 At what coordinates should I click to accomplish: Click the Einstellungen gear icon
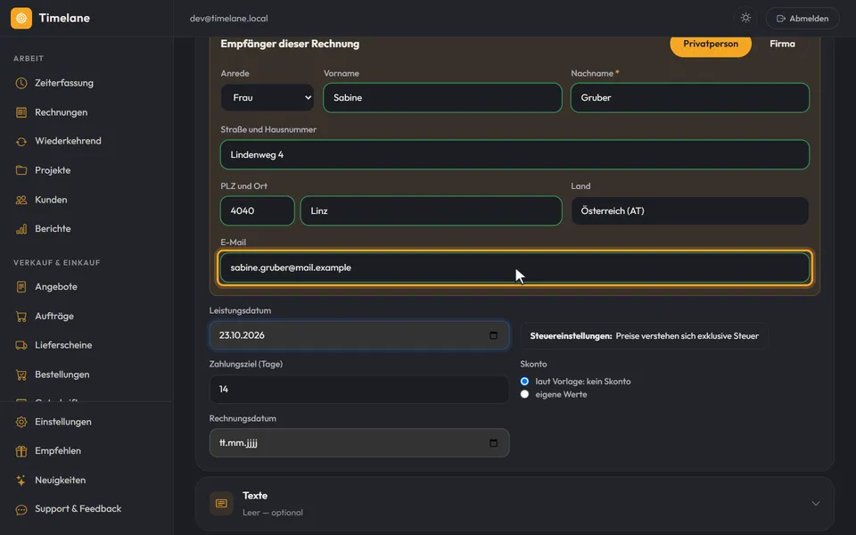click(x=21, y=422)
